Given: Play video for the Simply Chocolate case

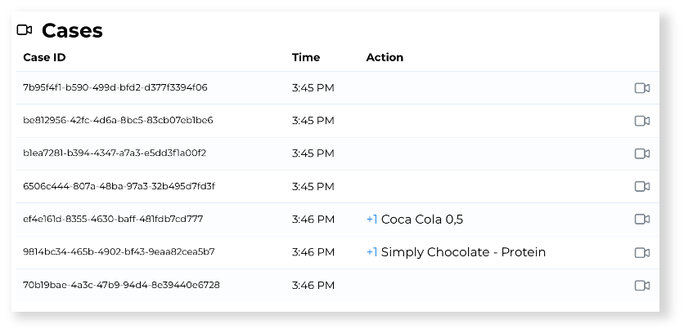Looking at the screenshot, I should point(642,252).
